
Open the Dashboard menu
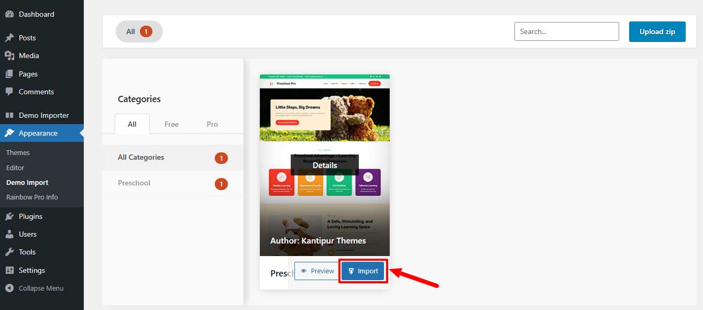click(x=42, y=14)
